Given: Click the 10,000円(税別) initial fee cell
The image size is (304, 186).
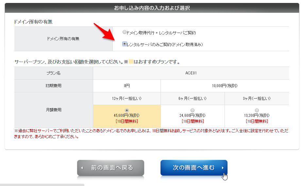Looking at the screenshot, I should (x=225, y=86).
